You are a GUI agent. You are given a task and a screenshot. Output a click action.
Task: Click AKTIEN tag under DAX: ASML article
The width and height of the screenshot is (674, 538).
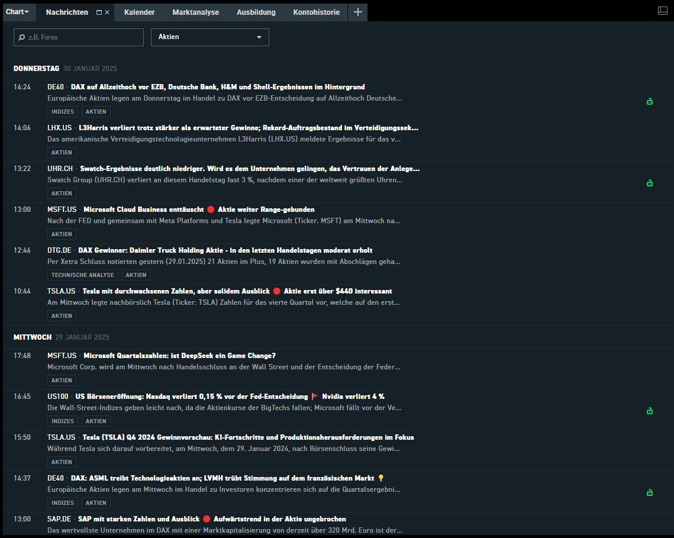[96, 503]
